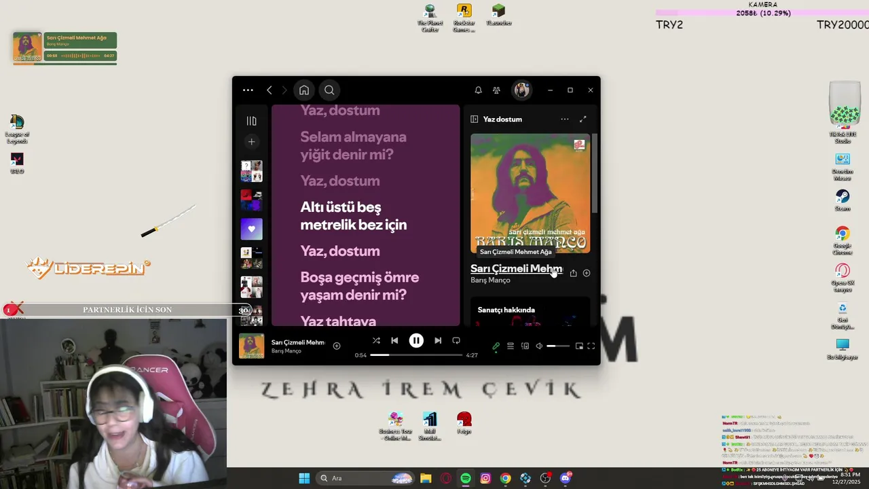This screenshot has width=869, height=489.
Task: Open Sarı Çizmeli Mehmet Ağa title link
Action: click(516, 268)
